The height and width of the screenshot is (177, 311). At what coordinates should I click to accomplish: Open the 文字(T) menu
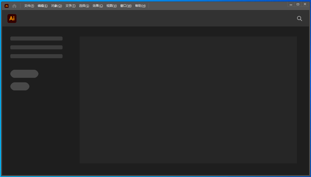click(x=70, y=6)
